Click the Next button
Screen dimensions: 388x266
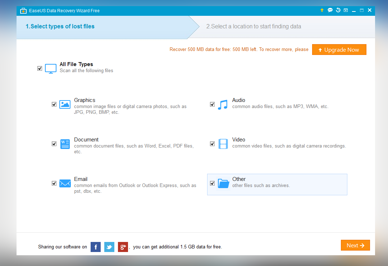(355, 246)
